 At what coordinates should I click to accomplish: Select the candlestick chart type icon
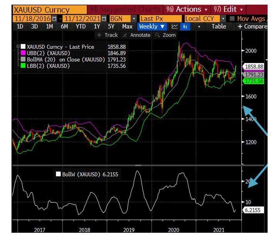(x=186, y=26)
